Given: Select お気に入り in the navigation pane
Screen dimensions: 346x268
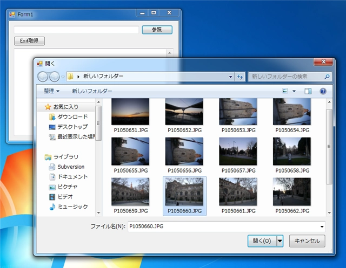Looking at the screenshot, I should tap(66, 107).
